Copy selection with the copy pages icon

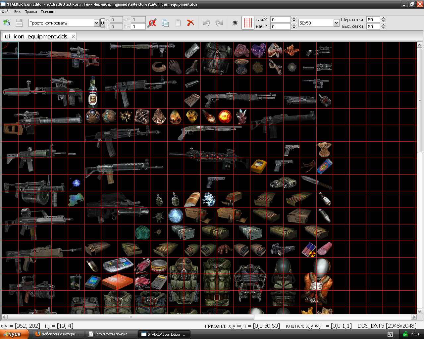(165, 23)
